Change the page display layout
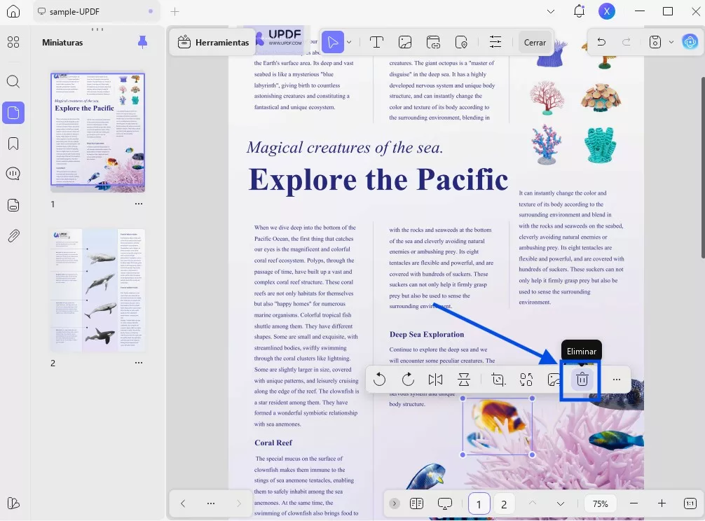 417,503
